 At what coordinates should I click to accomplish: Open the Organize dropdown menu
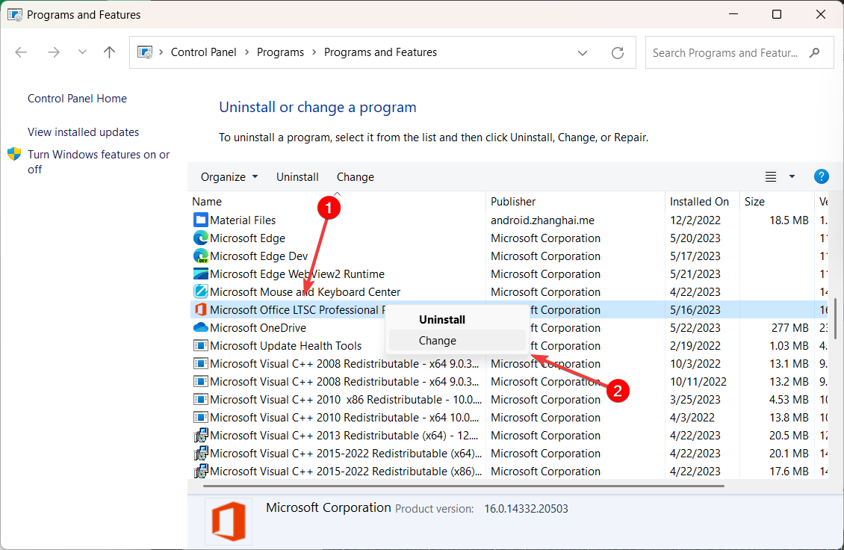click(229, 176)
